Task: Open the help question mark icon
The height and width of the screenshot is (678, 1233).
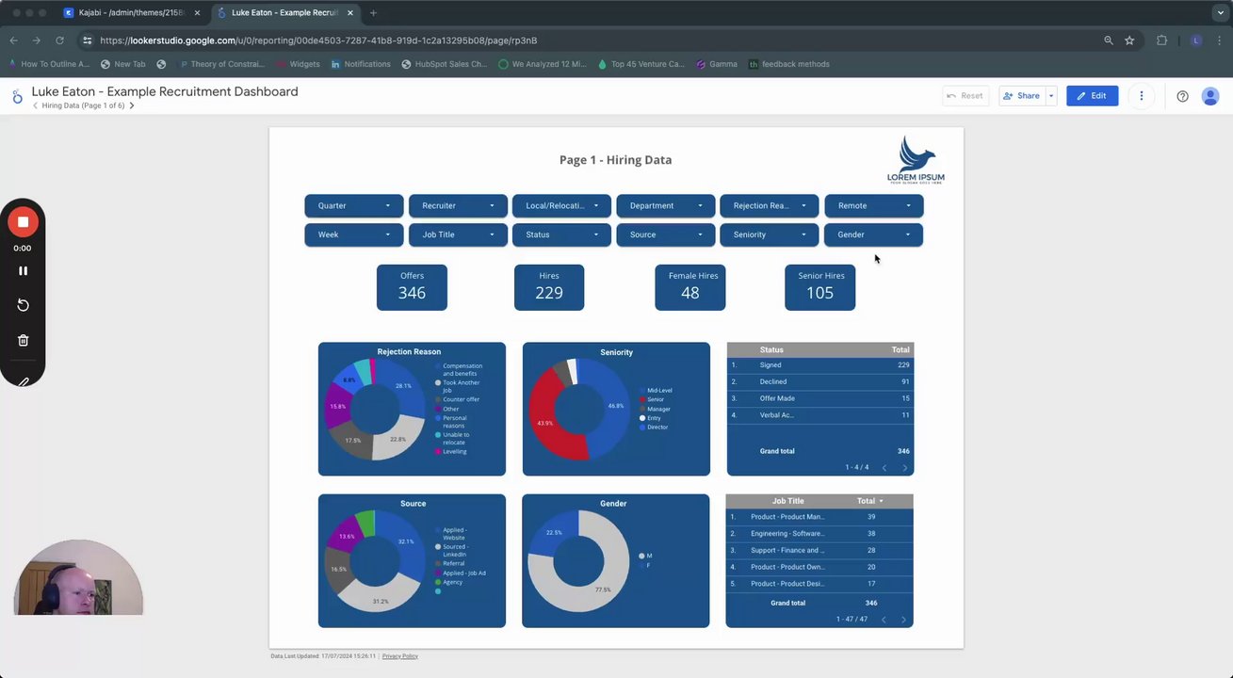Action: (1182, 96)
